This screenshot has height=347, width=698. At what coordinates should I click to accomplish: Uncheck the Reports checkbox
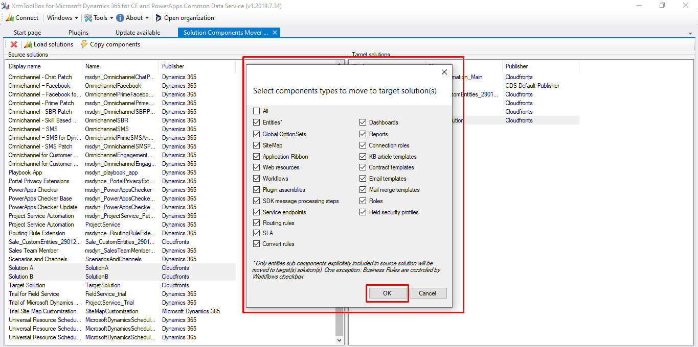pyautogui.click(x=363, y=134)
